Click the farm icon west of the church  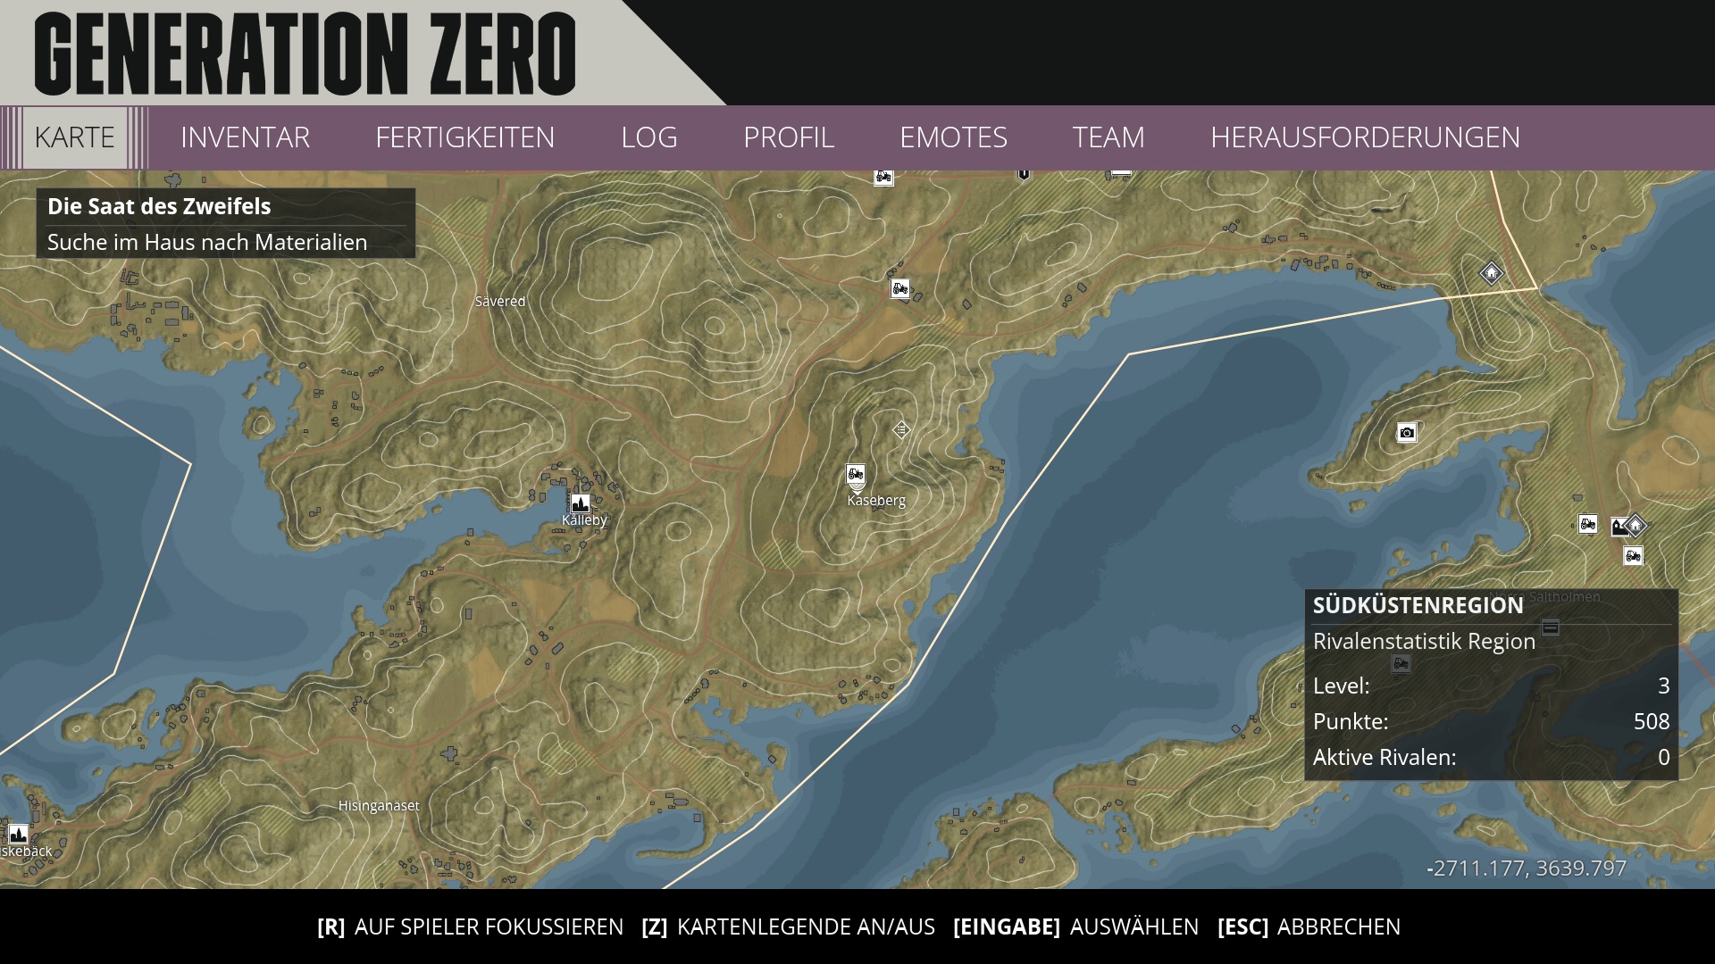[x=1587, y=524]
